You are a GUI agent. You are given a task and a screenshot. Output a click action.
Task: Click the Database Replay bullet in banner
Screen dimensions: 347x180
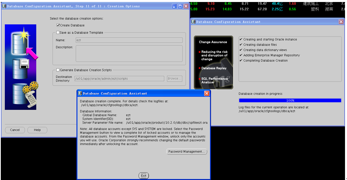tap(214, 68)
